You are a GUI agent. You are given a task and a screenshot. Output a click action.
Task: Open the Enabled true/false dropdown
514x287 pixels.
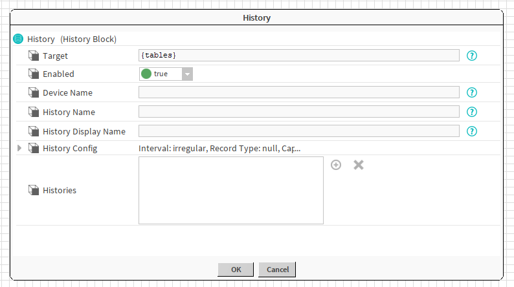click(187, 74)
